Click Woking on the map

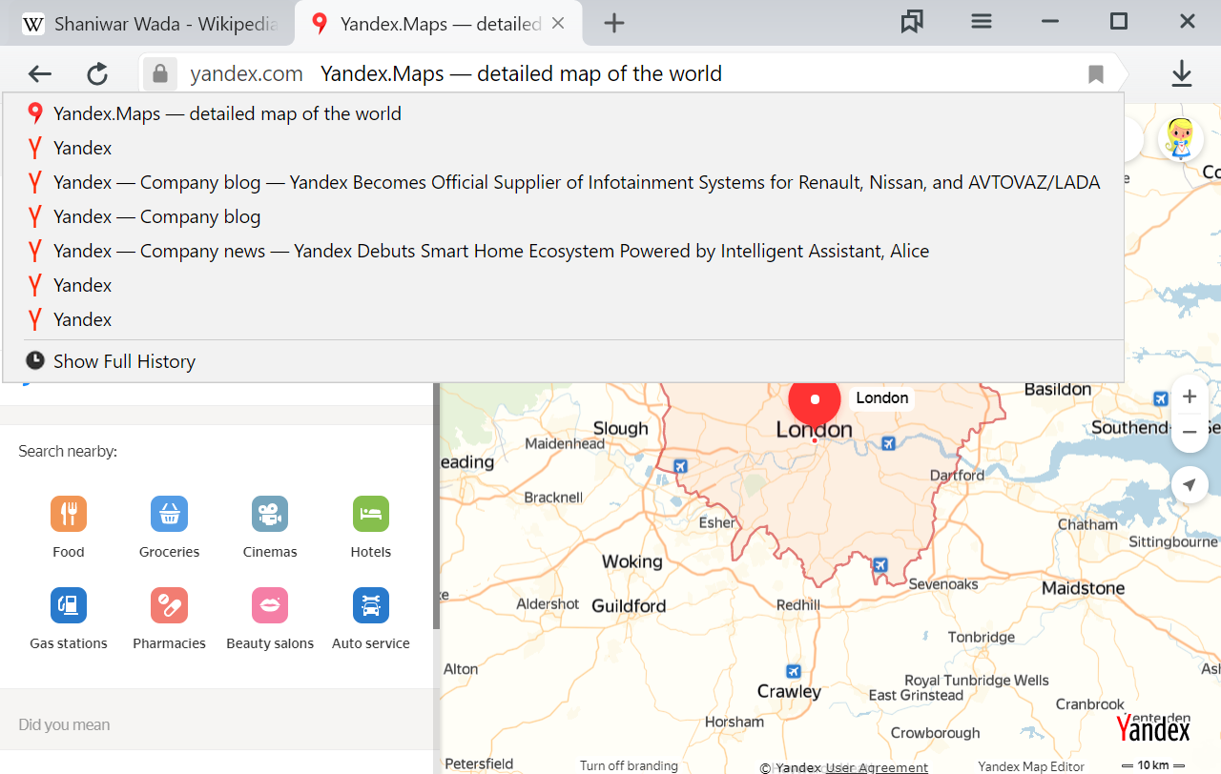[x=631, y=561]
